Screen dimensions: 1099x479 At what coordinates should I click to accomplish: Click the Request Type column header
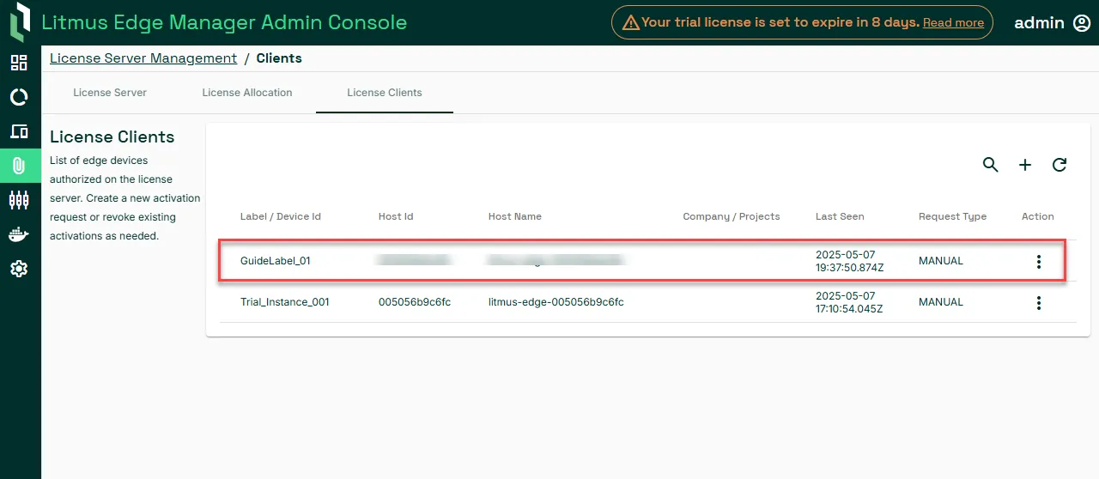pos(952,216)
